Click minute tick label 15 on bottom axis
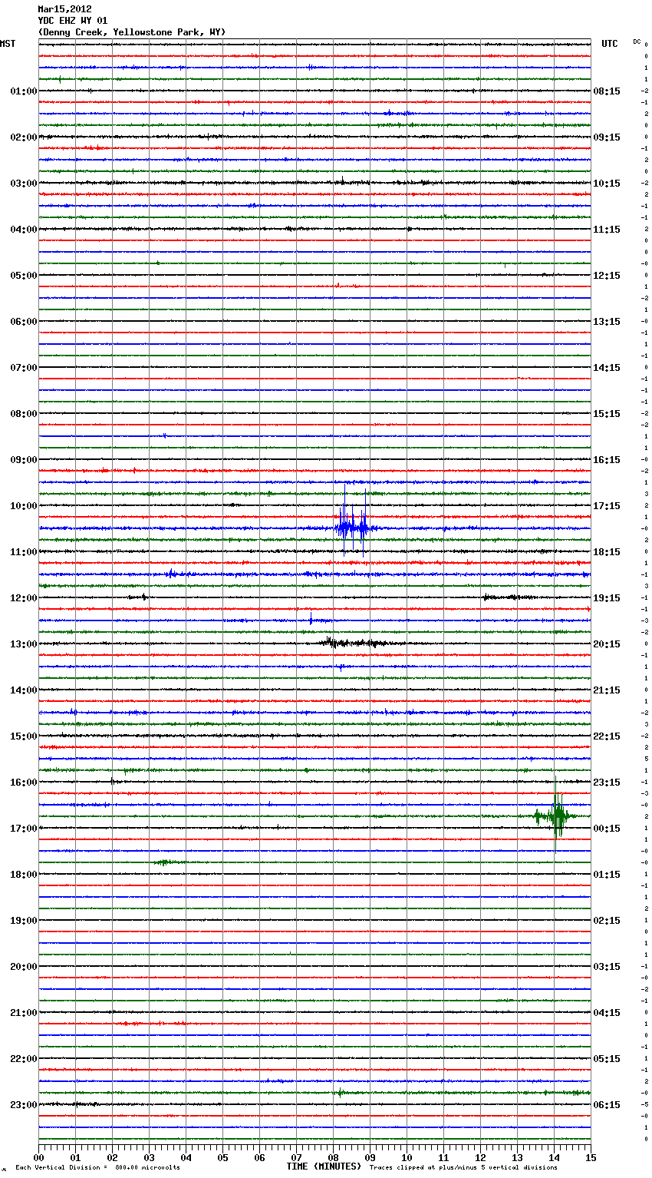This screenshot has width=652, height=1178. 591,1157
